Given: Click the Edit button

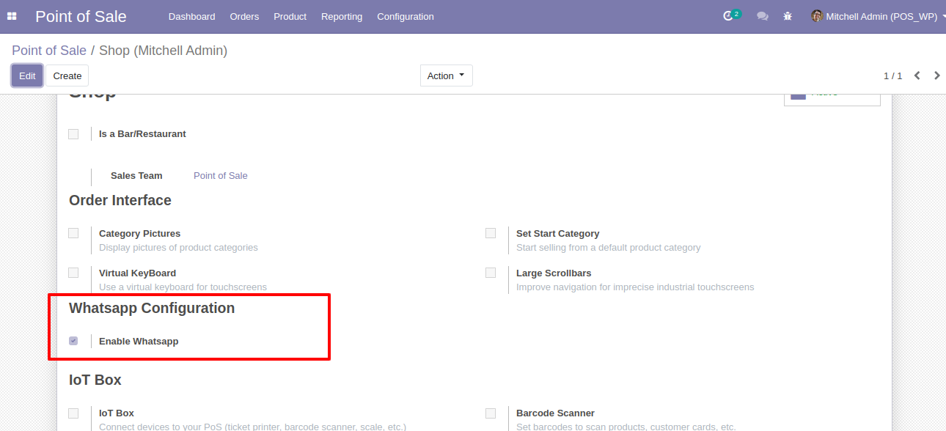Looking at the screenshot, I should coord(27,75).
